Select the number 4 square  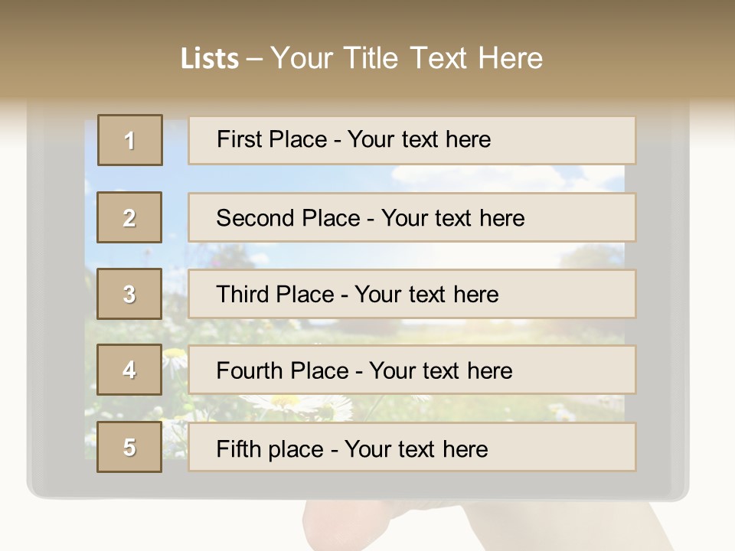(x=129, y=370)
